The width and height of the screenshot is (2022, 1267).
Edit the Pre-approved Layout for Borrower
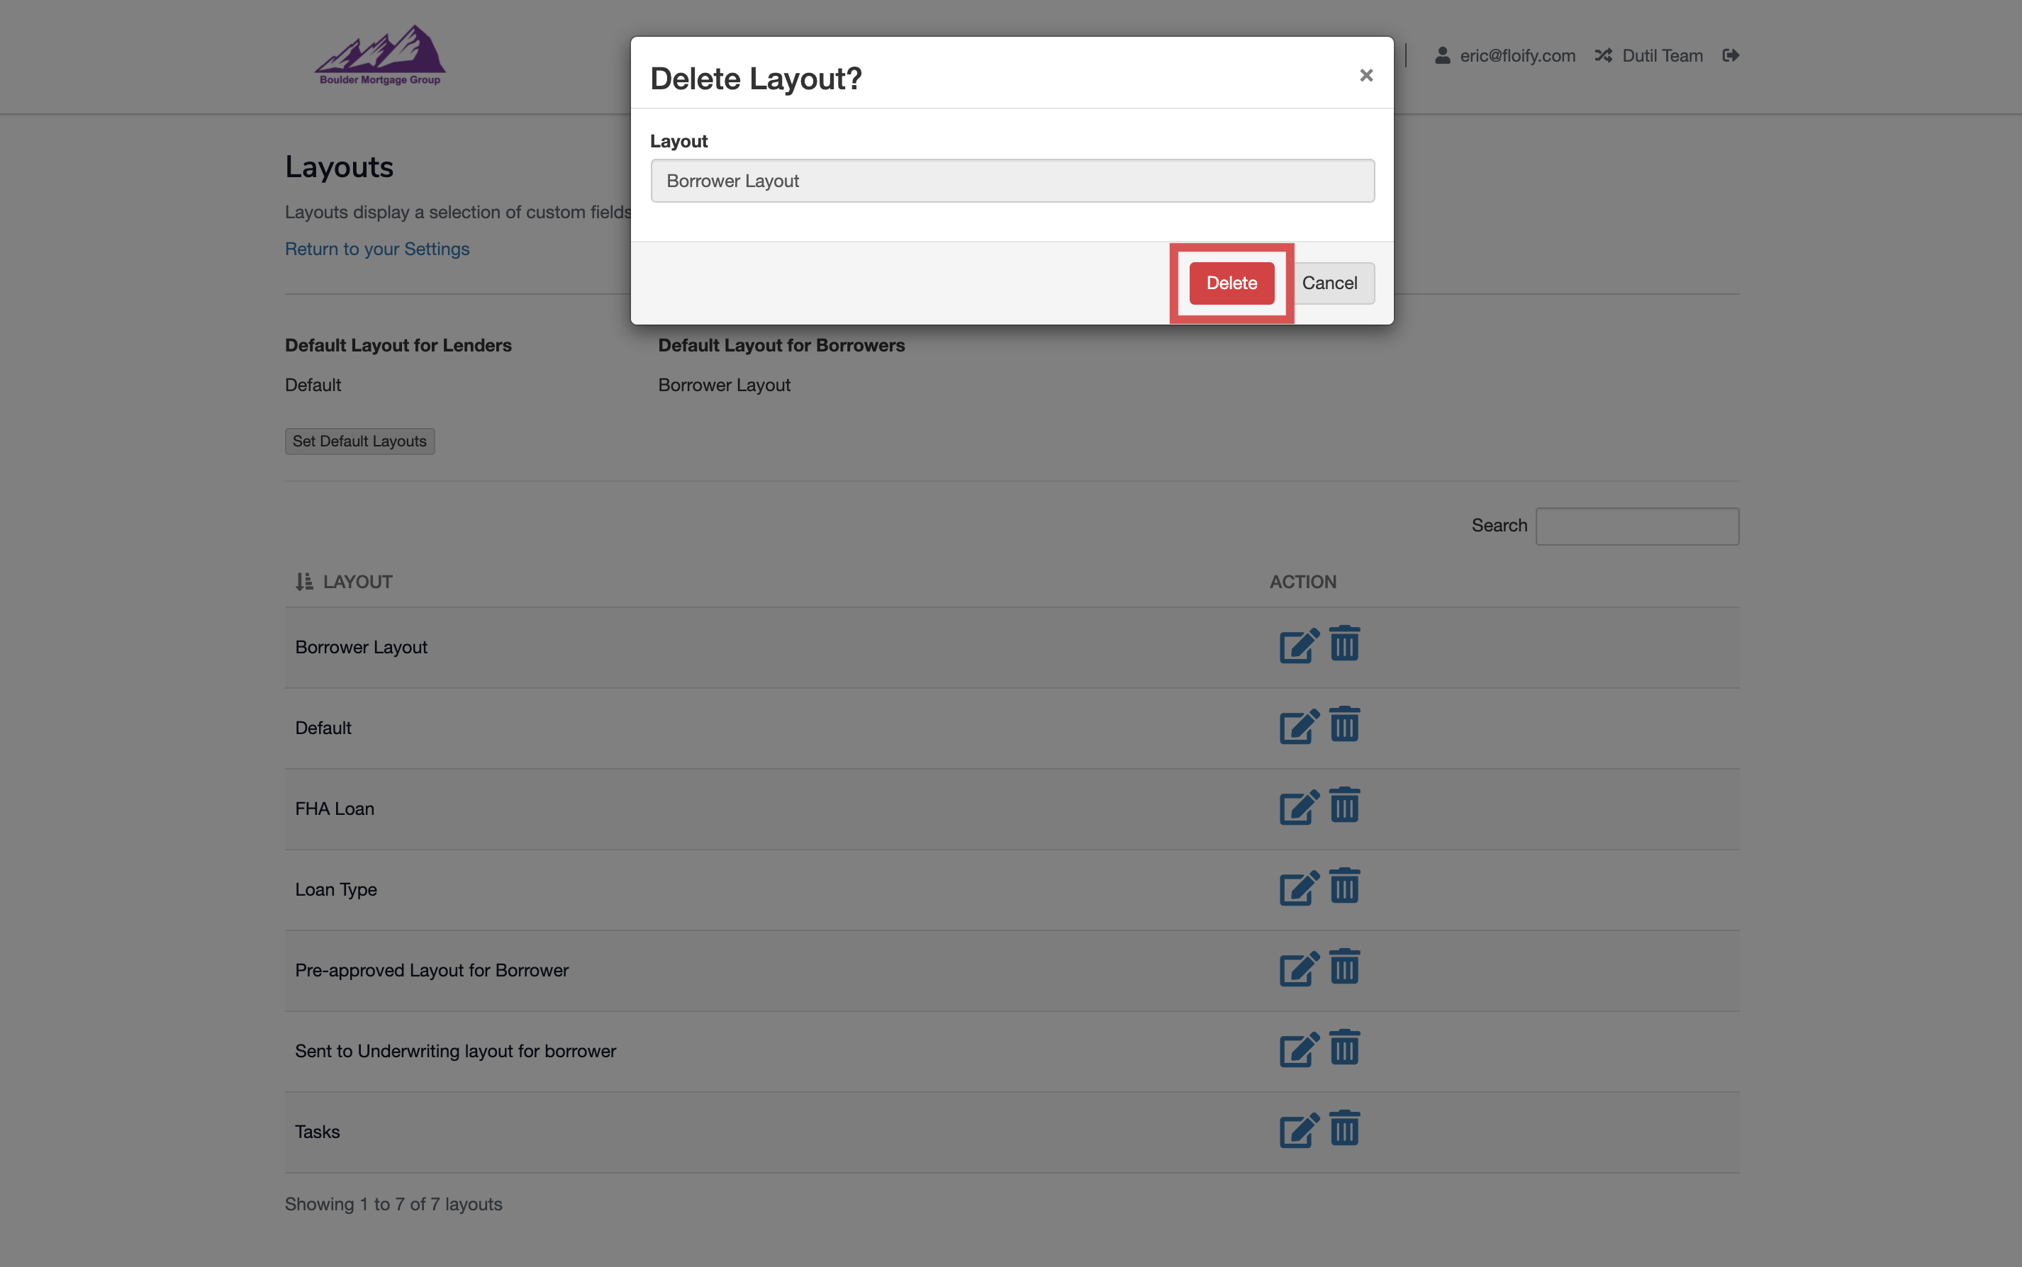(x=1300, y=969)
